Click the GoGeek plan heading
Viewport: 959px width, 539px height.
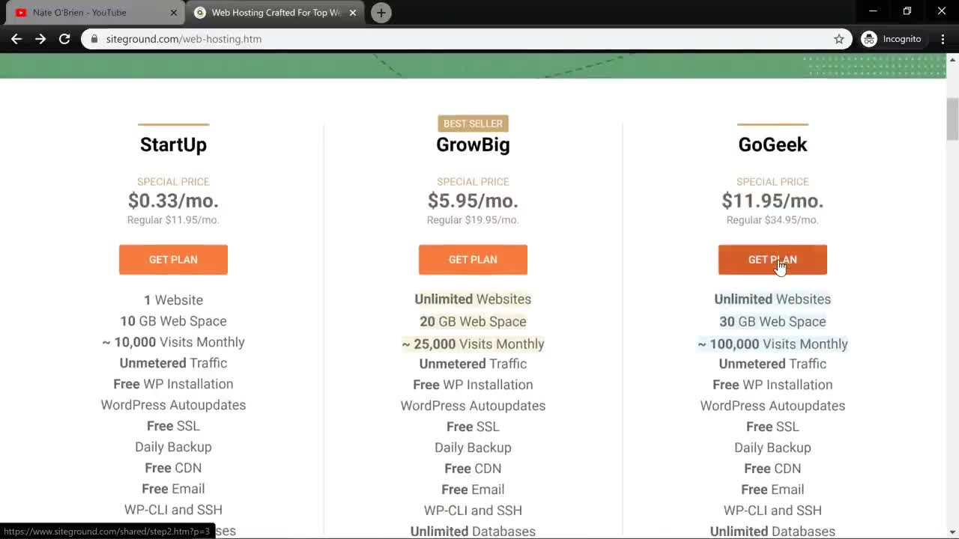(x=772, y=144)
